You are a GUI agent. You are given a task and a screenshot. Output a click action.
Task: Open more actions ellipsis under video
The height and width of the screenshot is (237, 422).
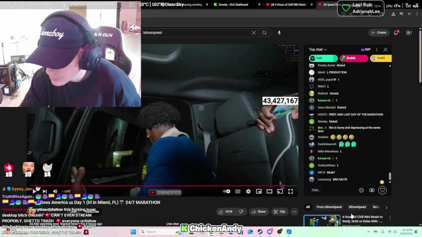pyautogui.click(x=294, y=212)
